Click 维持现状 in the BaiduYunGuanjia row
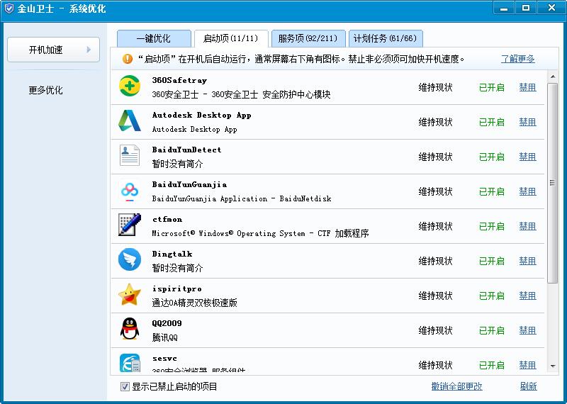 click(435, 191)
